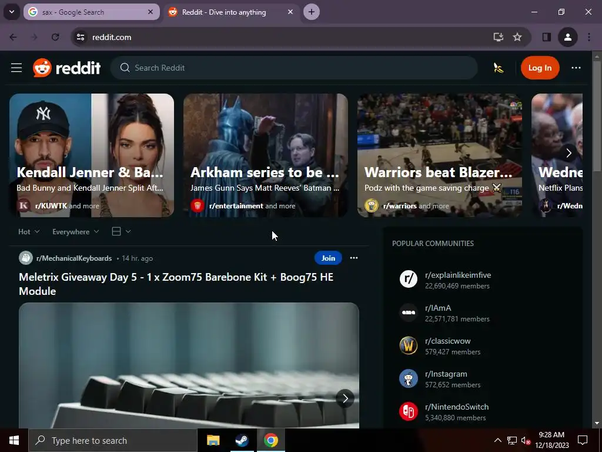The width and height of the screenshot is (602, 452).
Task: Open r/IAmA community icon
Action: tap(408, 313)
